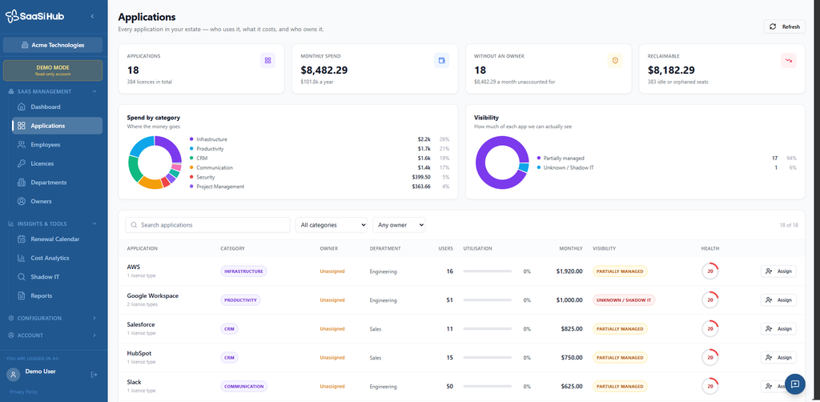The height and width of the screenshot is (402, 820).
Task: Click the Owners person icon
Action: pos(22,201)
